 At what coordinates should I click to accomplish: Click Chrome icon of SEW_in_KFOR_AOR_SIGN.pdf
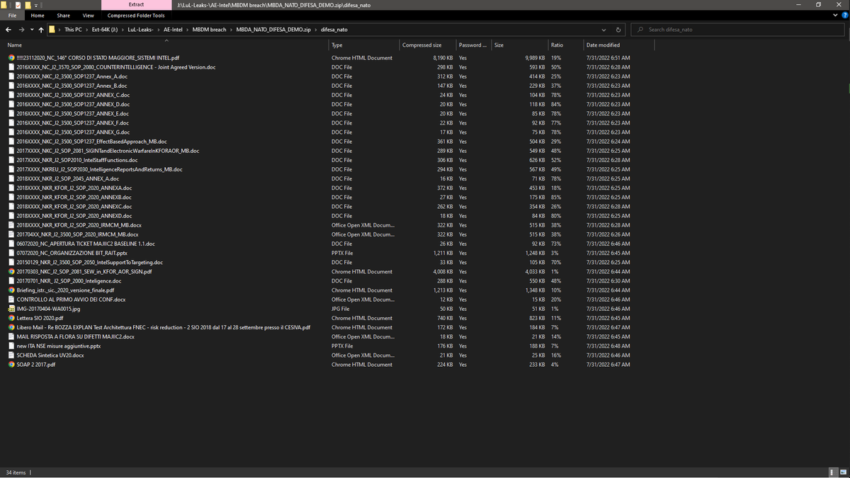pyautogui.click(x=11, y=271)
